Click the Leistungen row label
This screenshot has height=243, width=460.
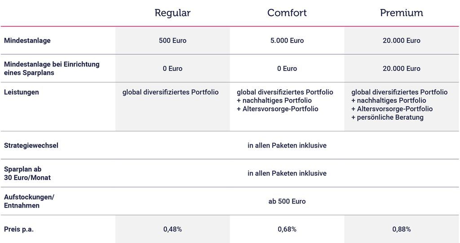click(x=21, y=92)
